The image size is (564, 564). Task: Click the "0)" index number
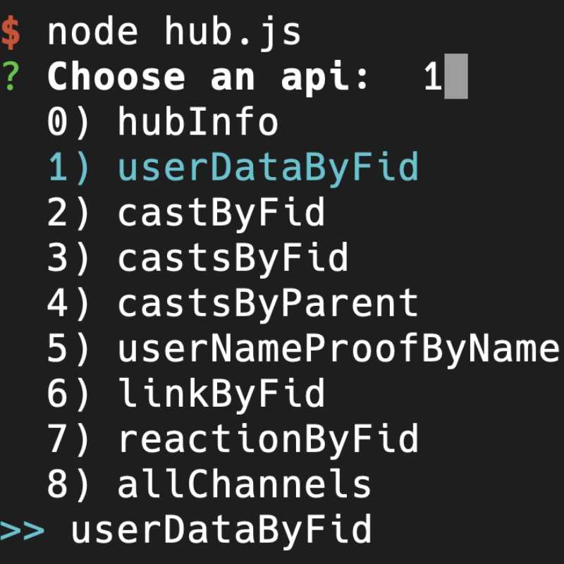coord(70,123)
